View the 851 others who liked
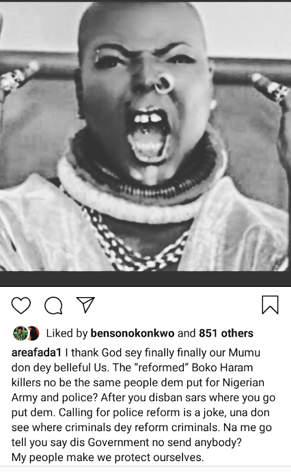Viewport: 291px width, 472px height. [226, 333]
